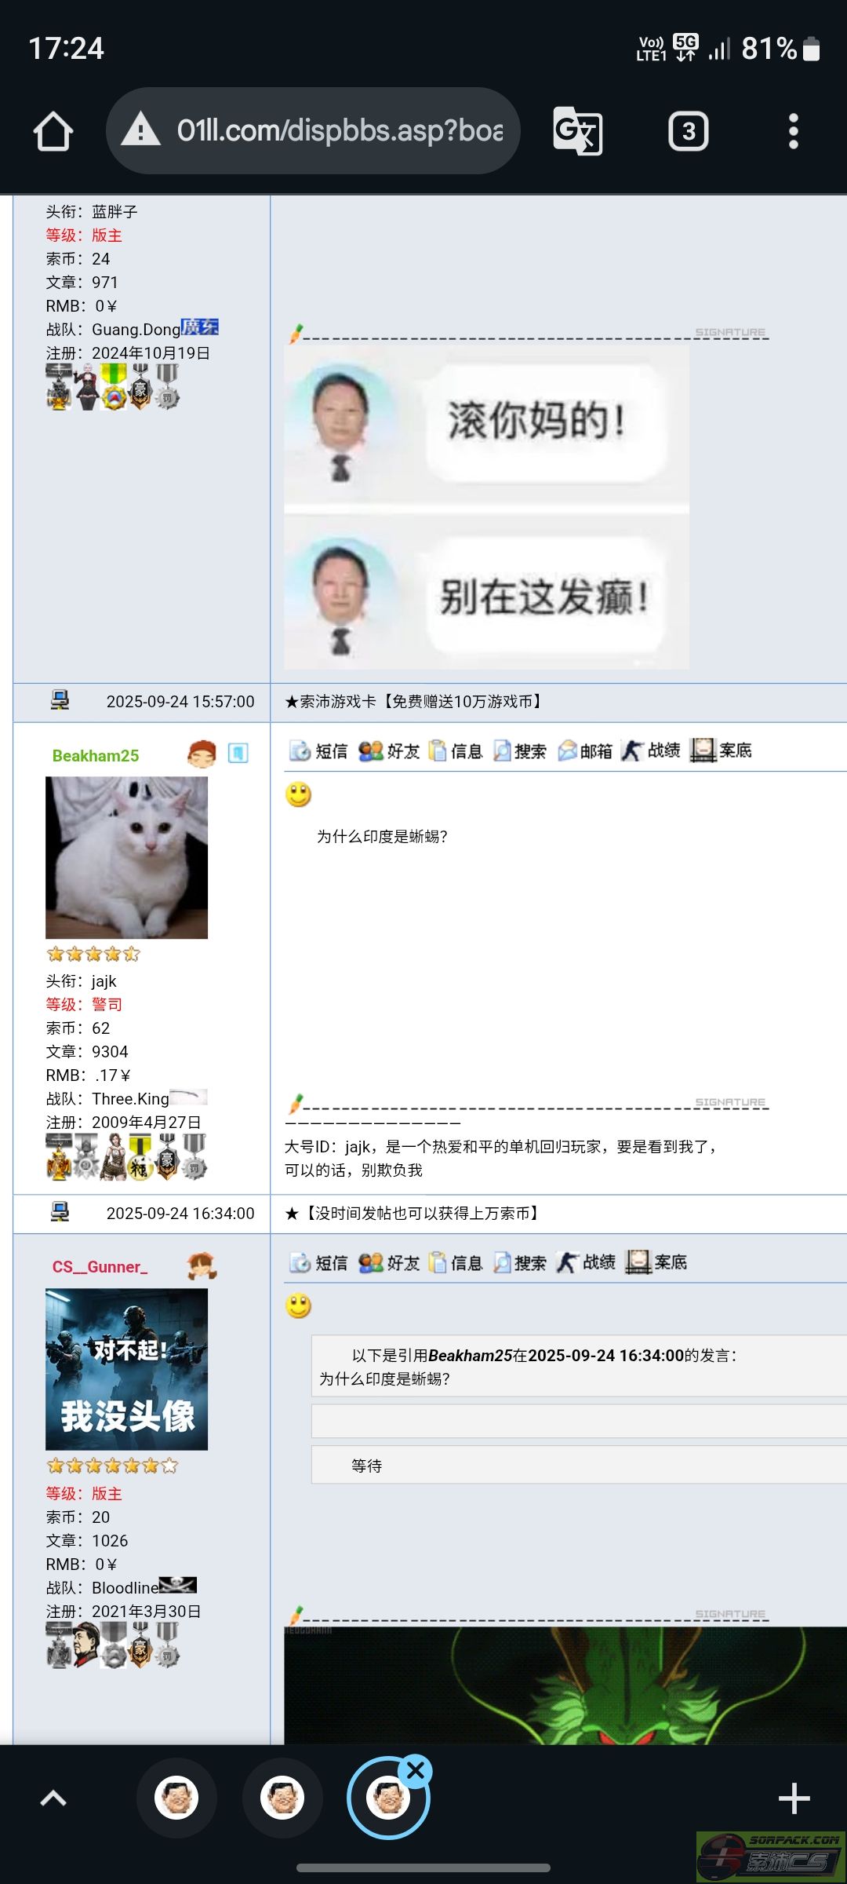Click 战绩 in Beakham25's post toolbar
This screenshot has width=847, height=1884.
(650, 750)
